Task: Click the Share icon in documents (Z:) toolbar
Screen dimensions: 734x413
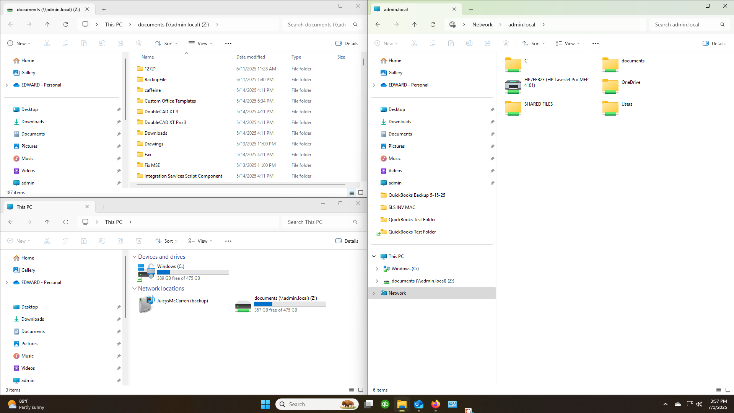Action: click(x=120, y=44)
